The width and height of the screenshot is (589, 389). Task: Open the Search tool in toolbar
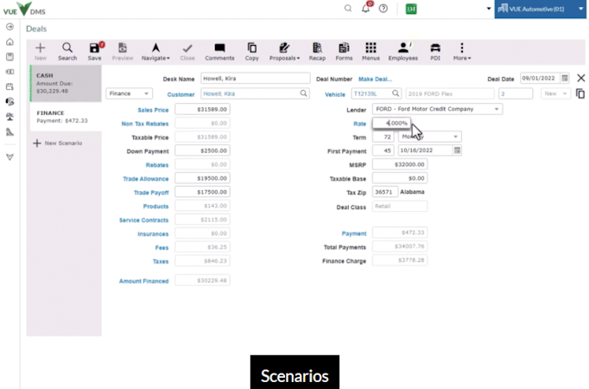pos(67,52)
